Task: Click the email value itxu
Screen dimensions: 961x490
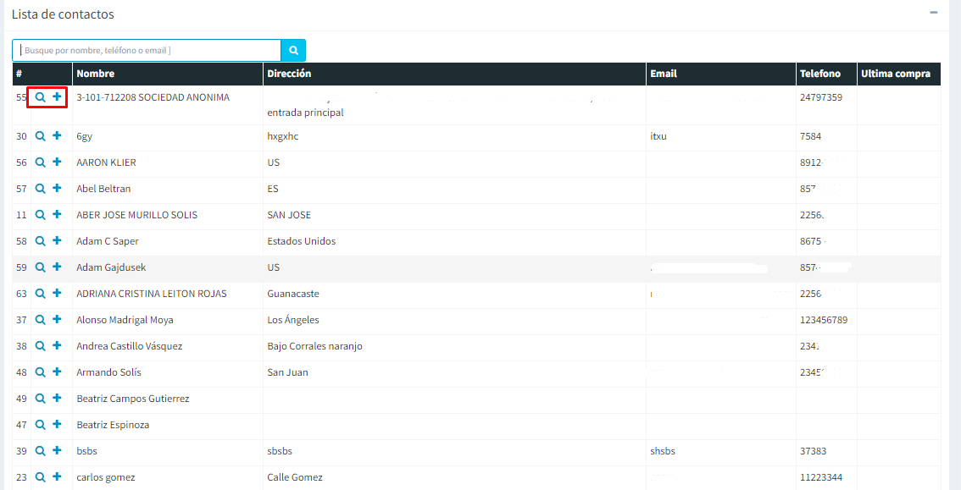Action: coord(658,136)
